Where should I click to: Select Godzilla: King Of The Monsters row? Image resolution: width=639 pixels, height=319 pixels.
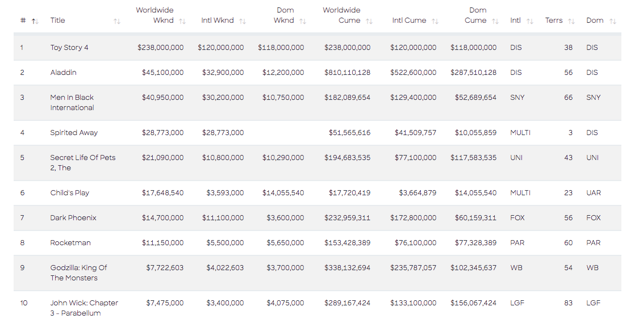317,273
